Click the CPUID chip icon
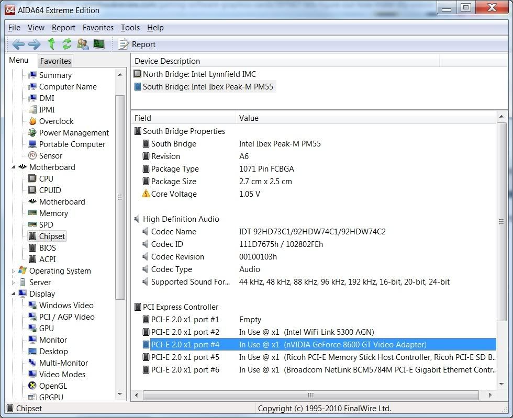 32,190
